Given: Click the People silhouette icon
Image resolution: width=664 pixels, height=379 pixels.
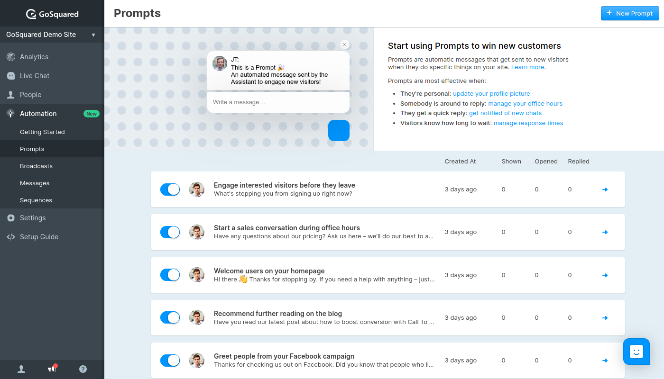Looking at the screenshot, I should tap(11, 95).
